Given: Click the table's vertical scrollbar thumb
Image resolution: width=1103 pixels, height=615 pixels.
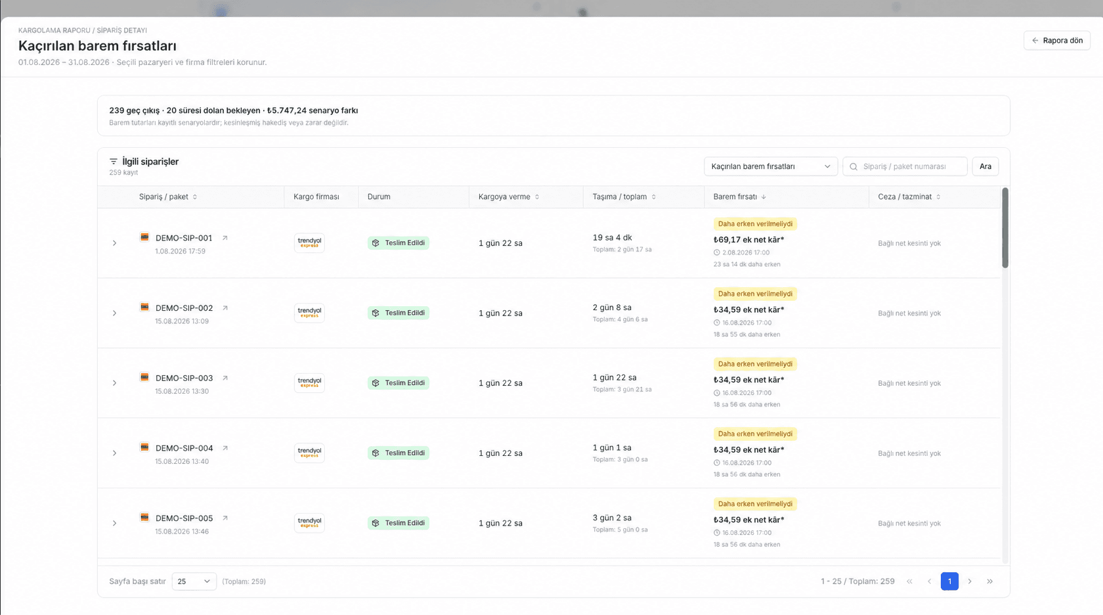Looking at the screenshot, I should 1005,228.
